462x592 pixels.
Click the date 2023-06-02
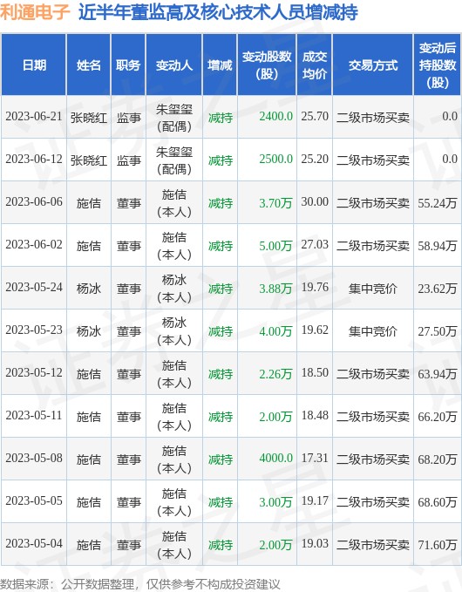pyautogui.click(x=34, y=245)
